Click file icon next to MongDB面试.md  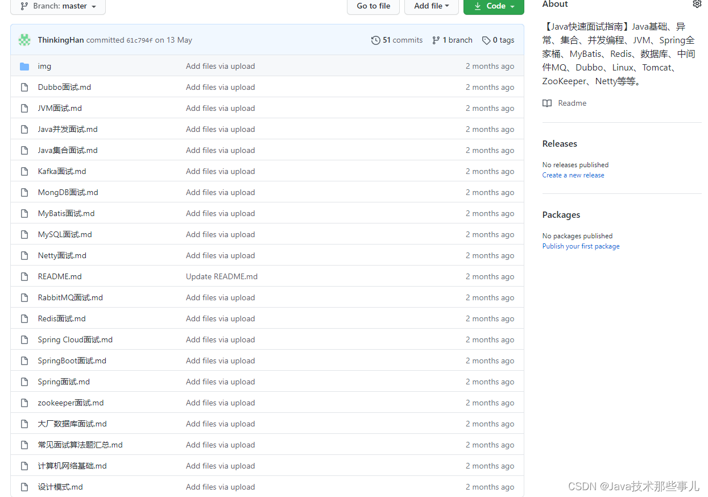[x=24, y=193]
